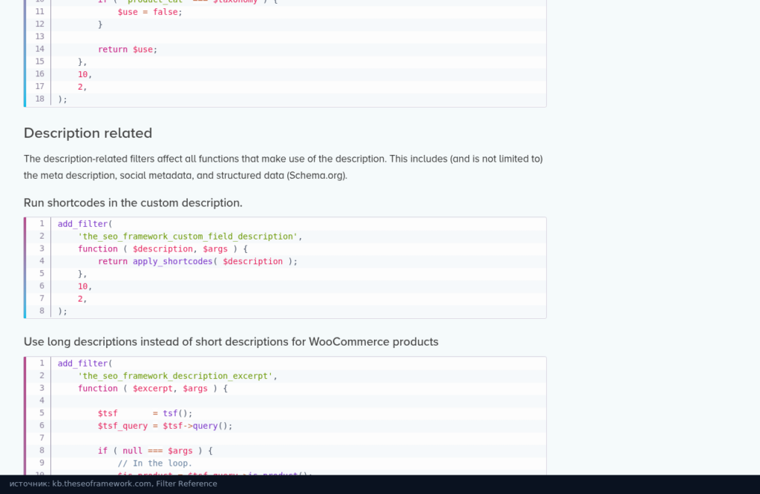This screenshot has height=494, width=760.
Task: Click the WooCommerce products long descriptions subheading
Action: (x=231, y=342)
